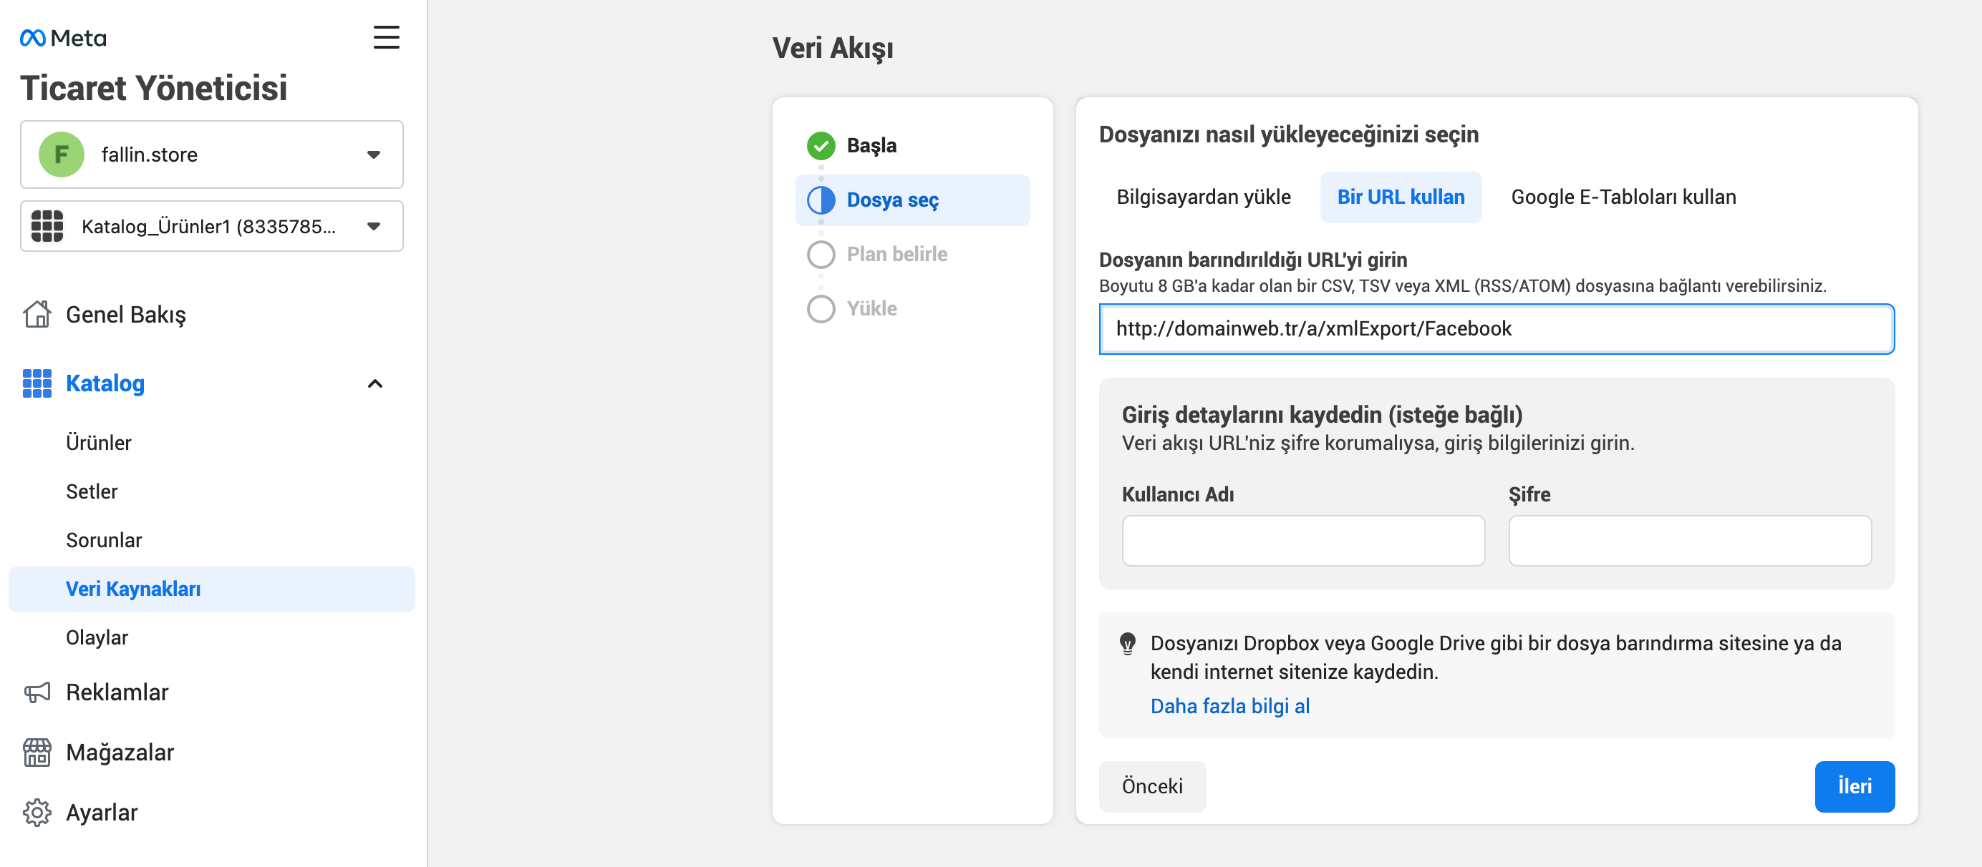Click the Ayarlar gear icon
The image size is (1982, 867).
[x=37, y=812]
